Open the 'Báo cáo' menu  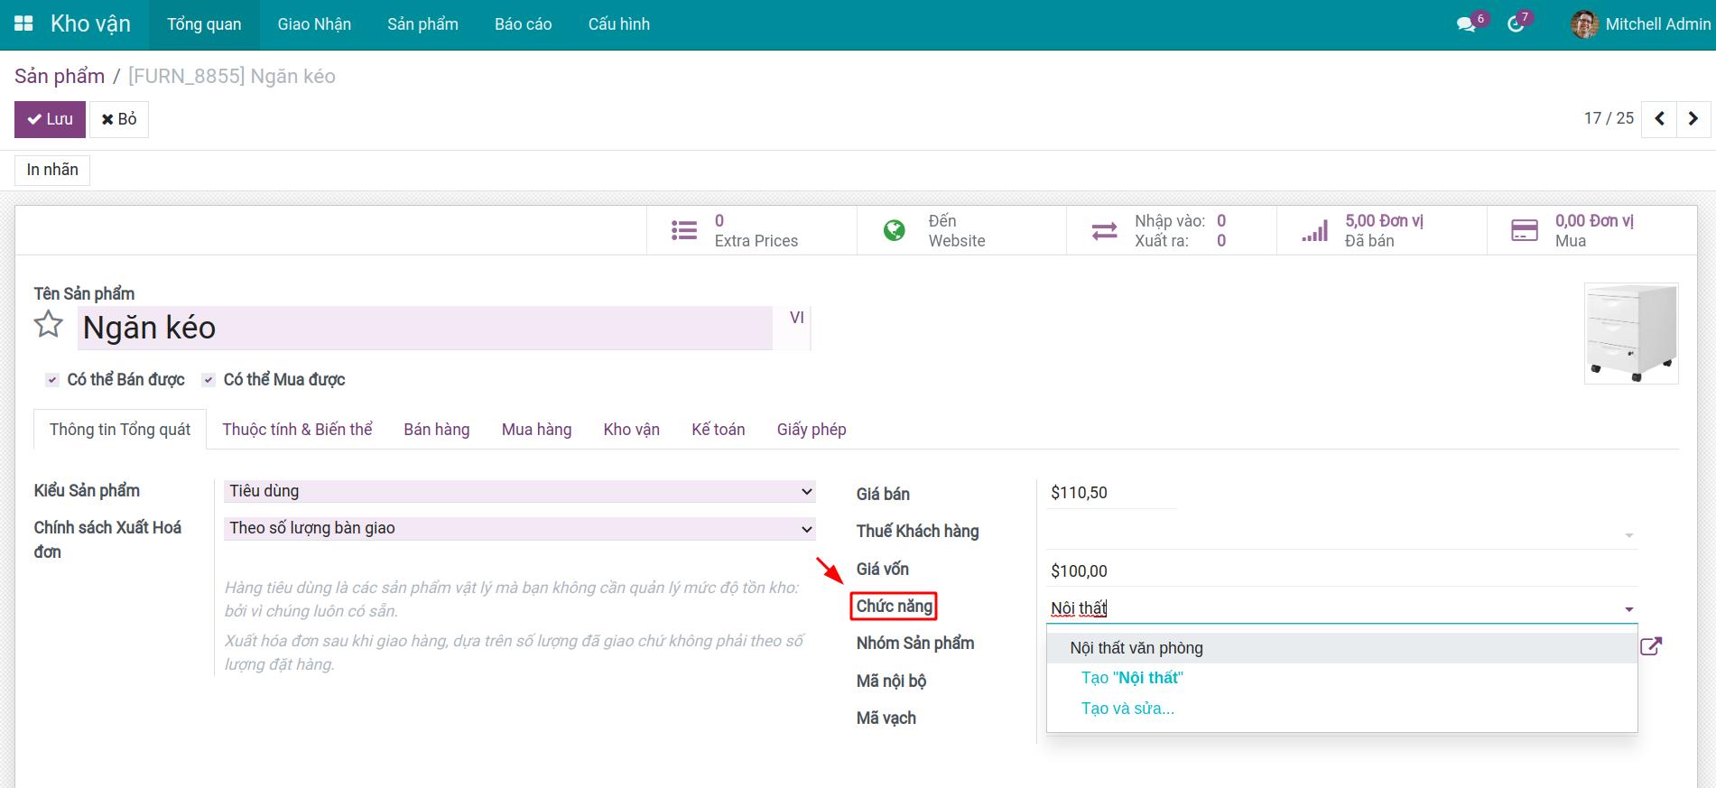(523, 24)
